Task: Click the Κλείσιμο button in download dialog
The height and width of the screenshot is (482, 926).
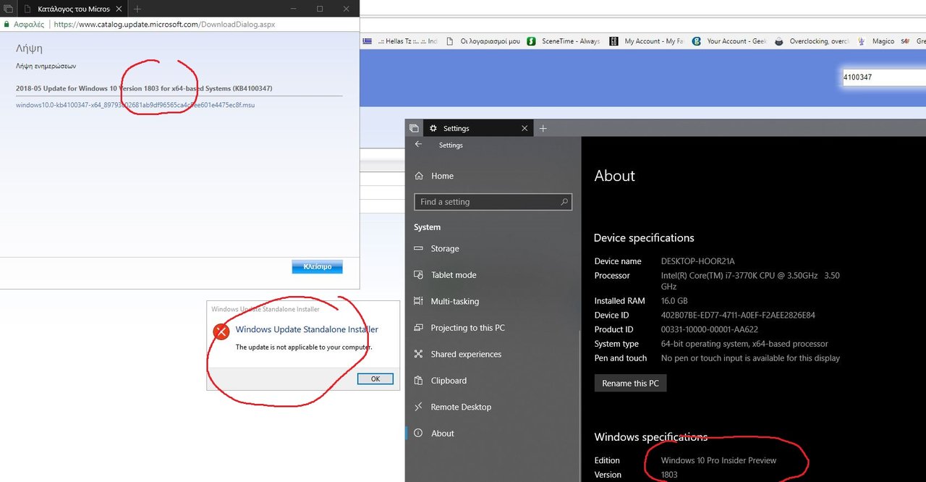Action: (318, 266)
